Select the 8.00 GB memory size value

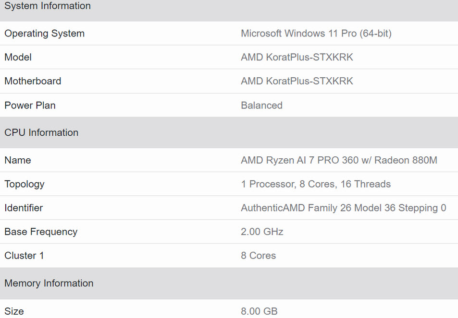pos(259,311)
